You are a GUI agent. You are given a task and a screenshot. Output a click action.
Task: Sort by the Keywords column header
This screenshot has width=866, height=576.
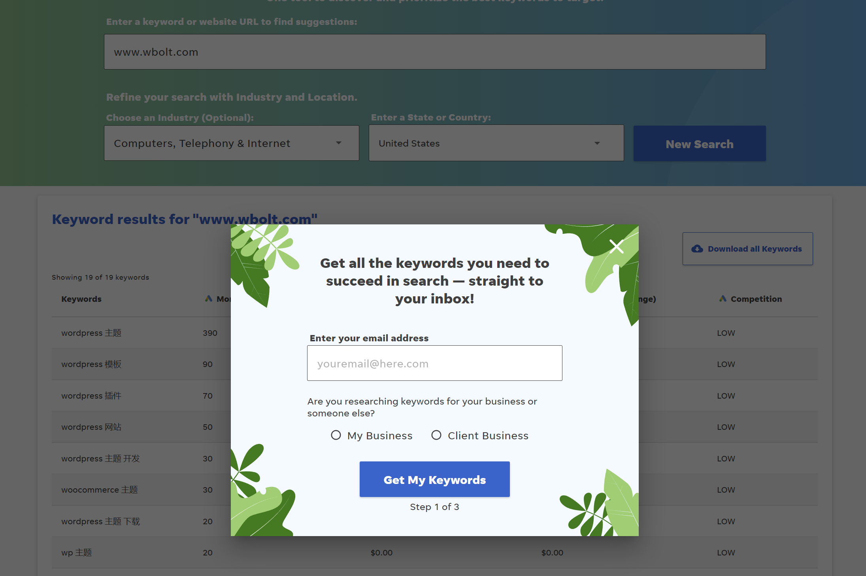coord(81,299)
